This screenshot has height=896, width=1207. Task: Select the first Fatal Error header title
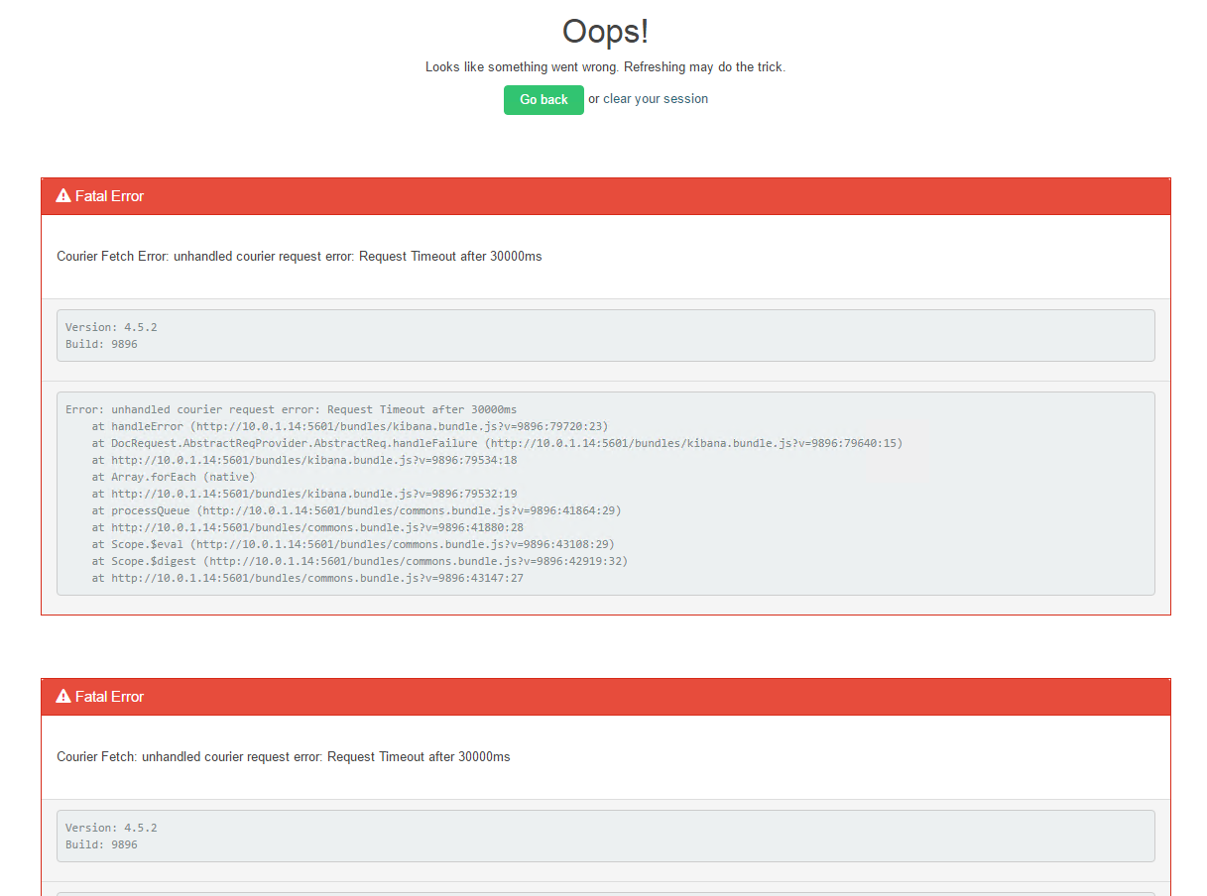(109, 196)
